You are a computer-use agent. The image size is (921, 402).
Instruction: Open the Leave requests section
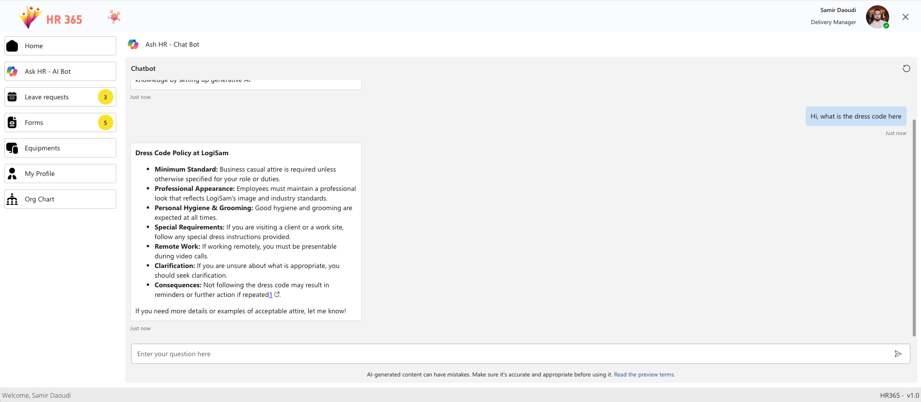click(53, 97)
